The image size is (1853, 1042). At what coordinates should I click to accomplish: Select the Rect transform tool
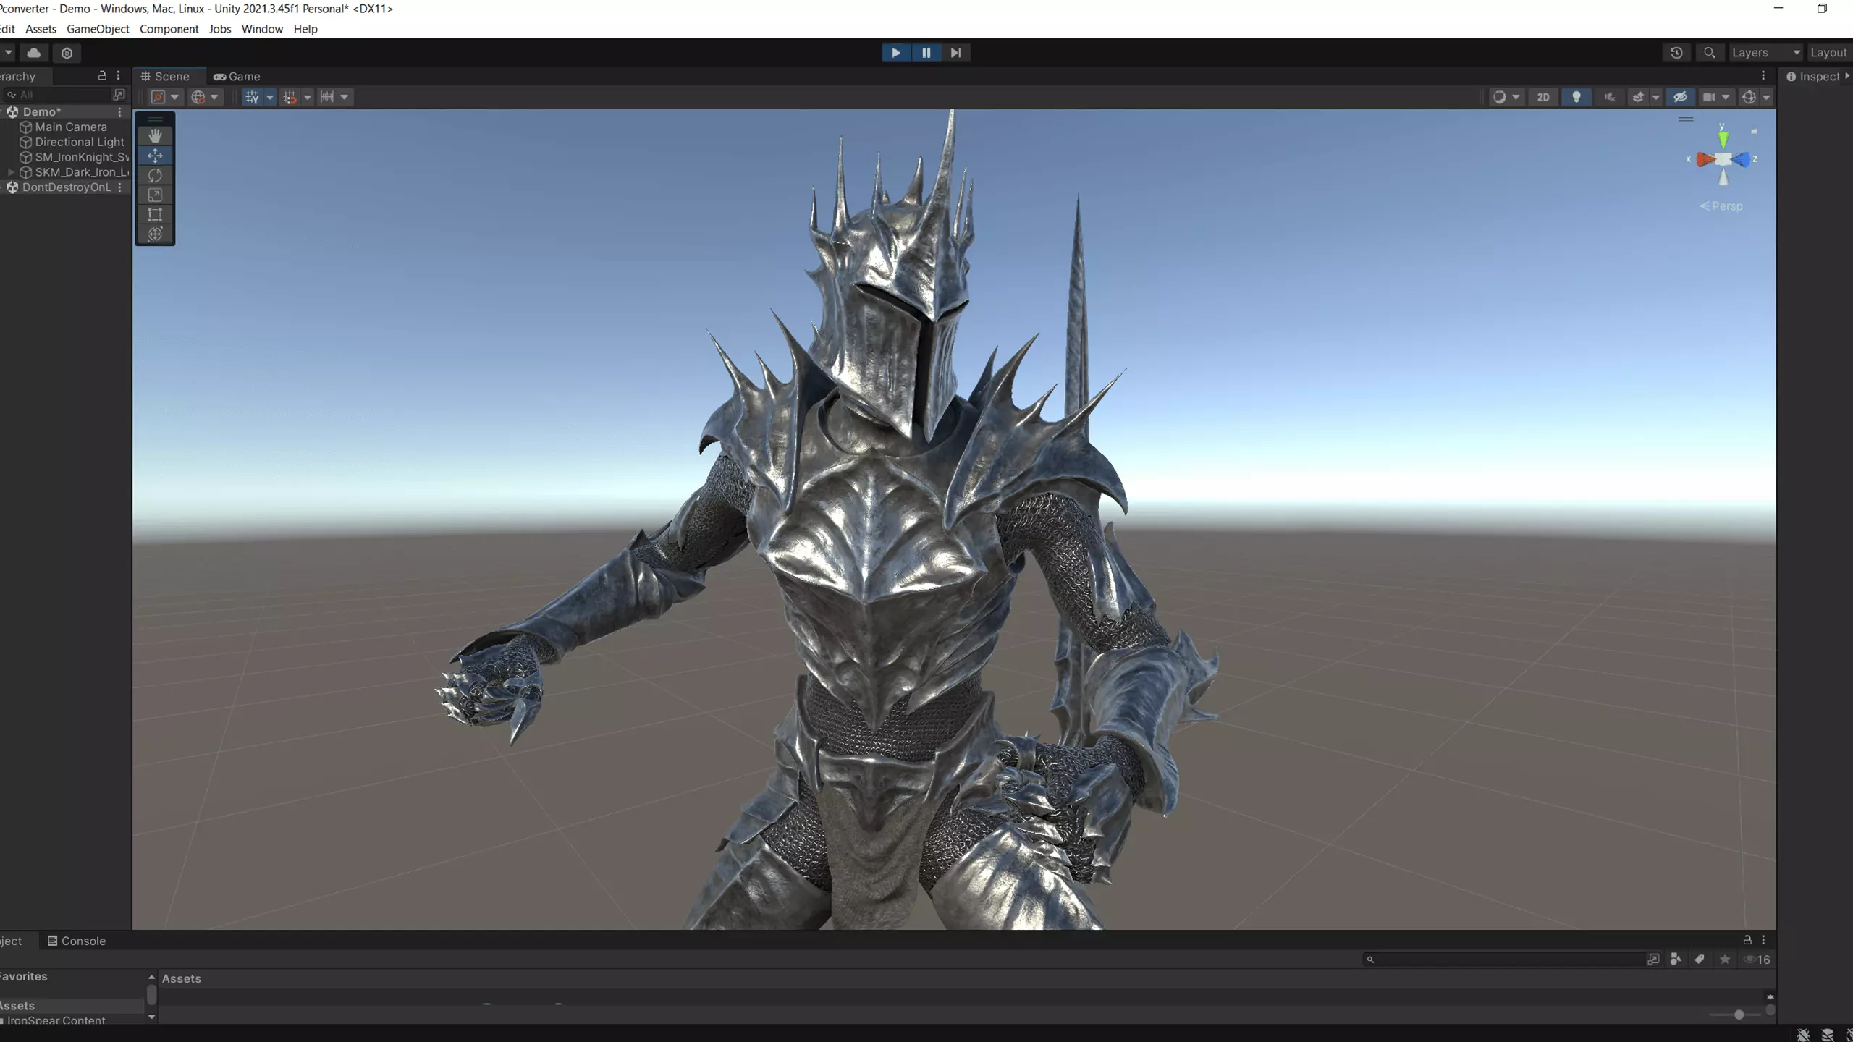coord(155,214)
